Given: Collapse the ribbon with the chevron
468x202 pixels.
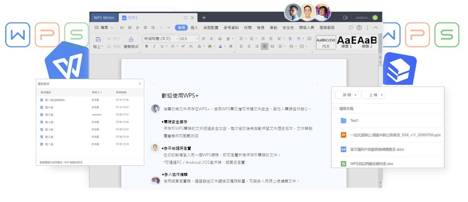Looking at the screenshot, I should coord(376,28).
